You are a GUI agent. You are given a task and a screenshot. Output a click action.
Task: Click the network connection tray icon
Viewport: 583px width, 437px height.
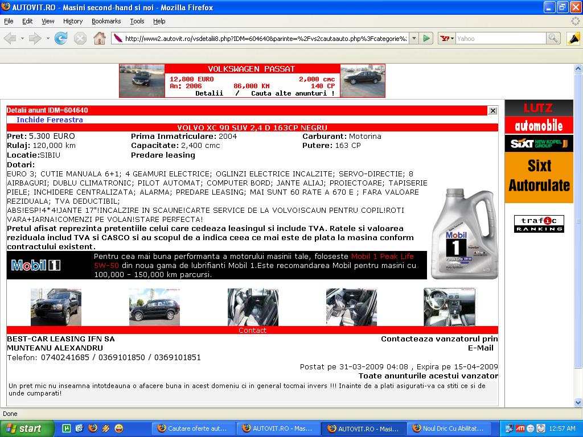point(509,428)
